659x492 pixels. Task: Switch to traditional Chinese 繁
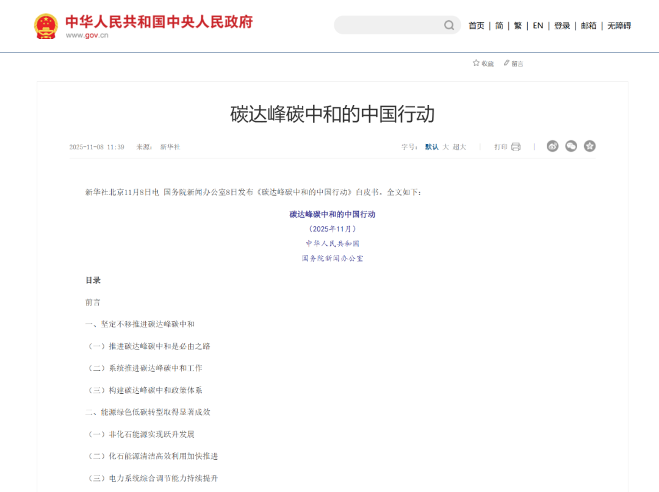tap(517, 26)
